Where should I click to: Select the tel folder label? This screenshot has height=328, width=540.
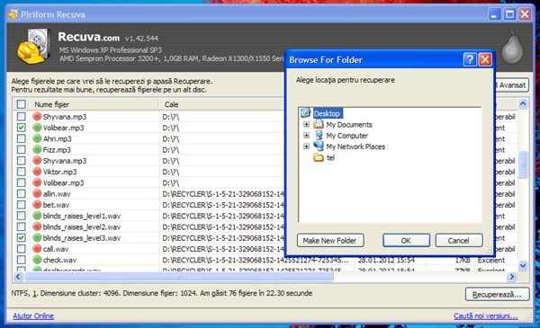[330, 157]
